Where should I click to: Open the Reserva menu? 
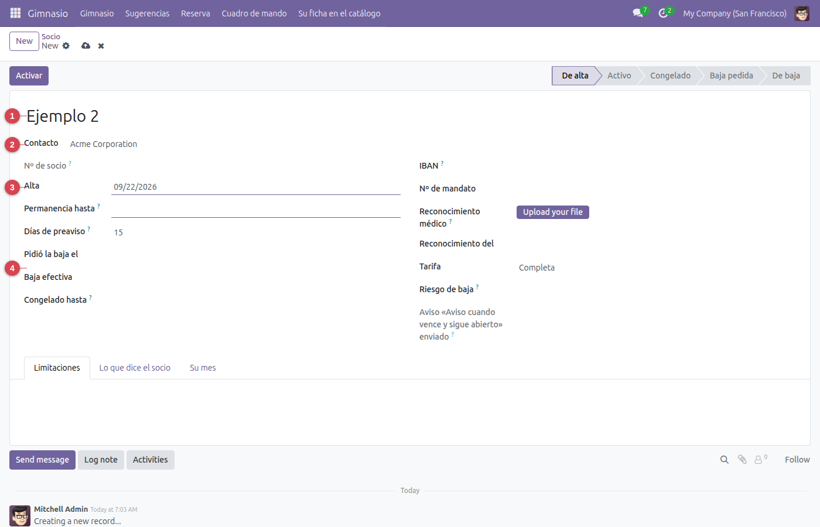(x=195, y=13)
